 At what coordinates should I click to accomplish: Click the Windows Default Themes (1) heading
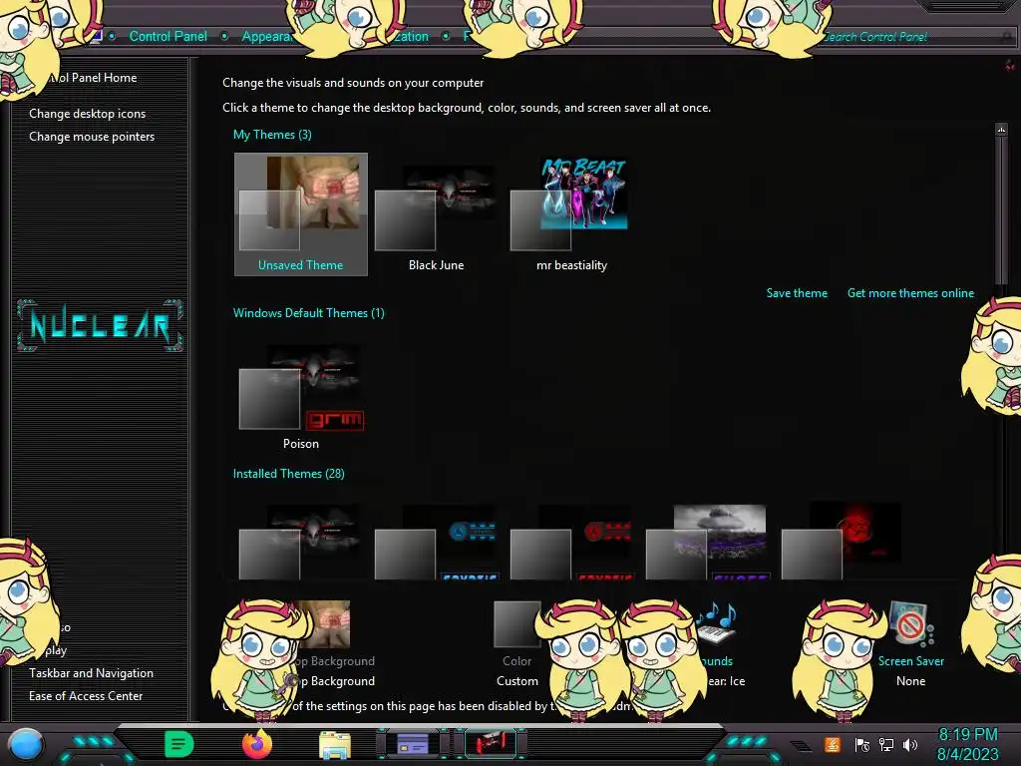(x=309, y=312)
